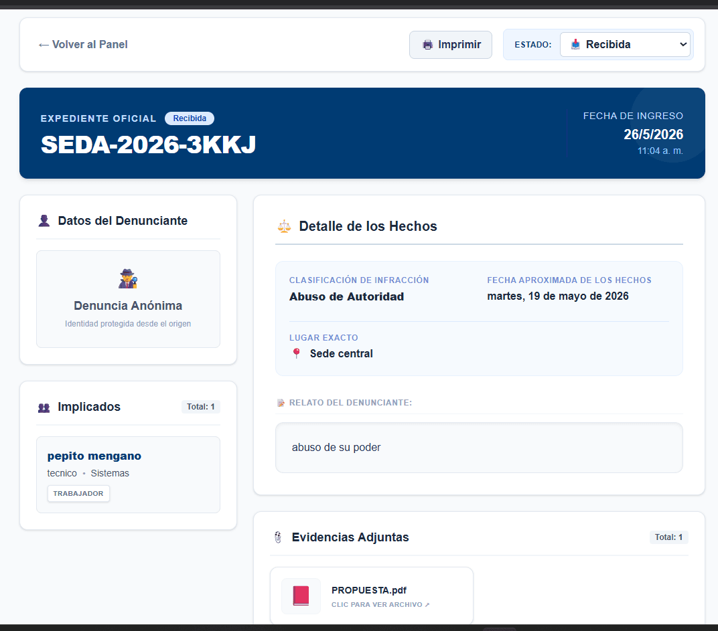Click the LUGAR EXACTO label
The image size is (718, 631).
pos(324,338)
